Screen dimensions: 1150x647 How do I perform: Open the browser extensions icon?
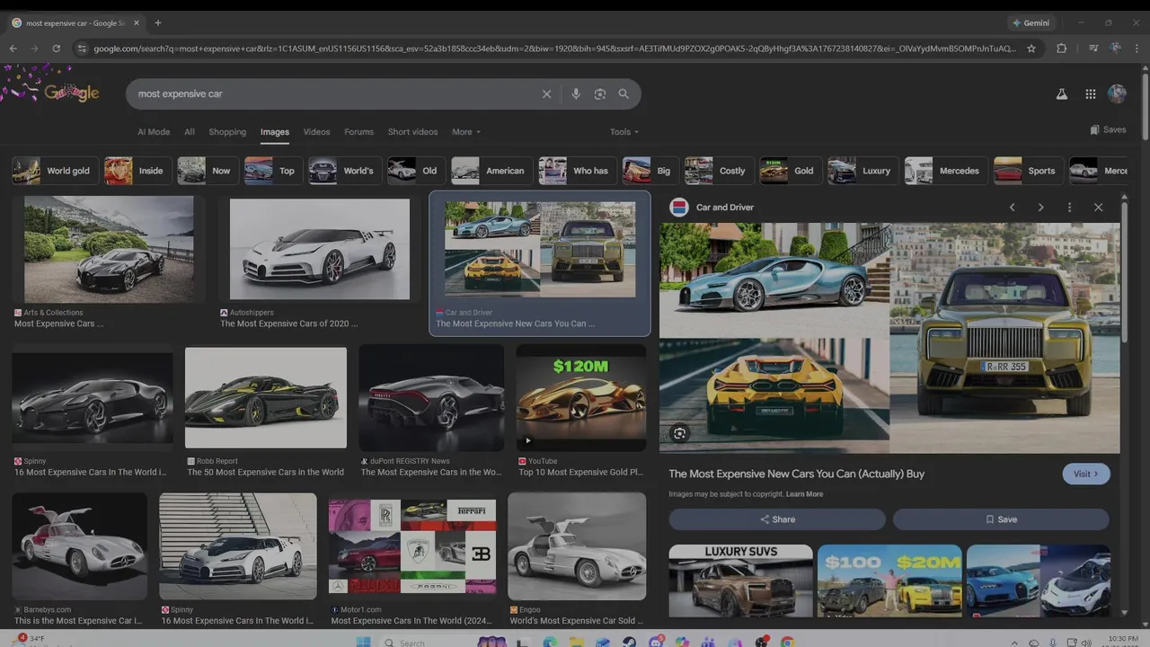(1061, 49)
